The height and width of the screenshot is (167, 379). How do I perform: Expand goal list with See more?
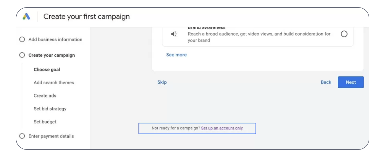(176, 55)
